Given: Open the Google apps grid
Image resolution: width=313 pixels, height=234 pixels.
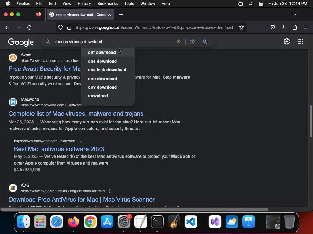Looking at the screenshot, I should coord(301,41).
